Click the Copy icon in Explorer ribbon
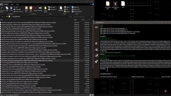This screenshot has width=171, height=96. pos(7,9)
